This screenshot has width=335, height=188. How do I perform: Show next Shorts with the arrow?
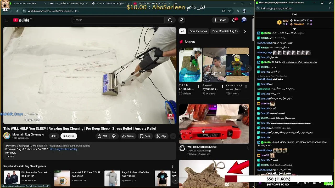248,68
